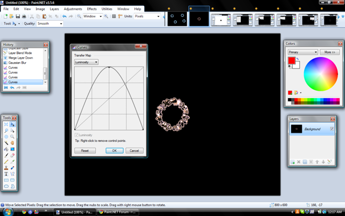Select the Clone Stamp tool
The image size is (345, 216).
(x=6, y=168)
